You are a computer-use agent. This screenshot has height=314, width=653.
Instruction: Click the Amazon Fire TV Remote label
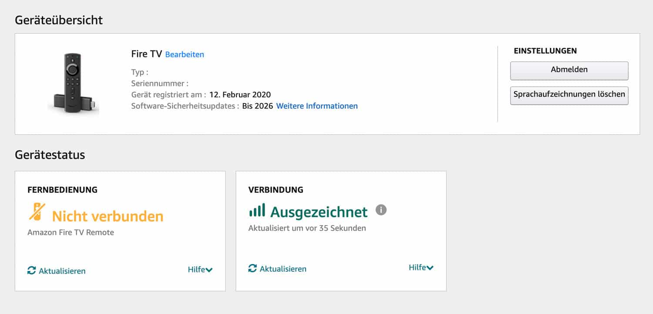[x=71, y=232]
